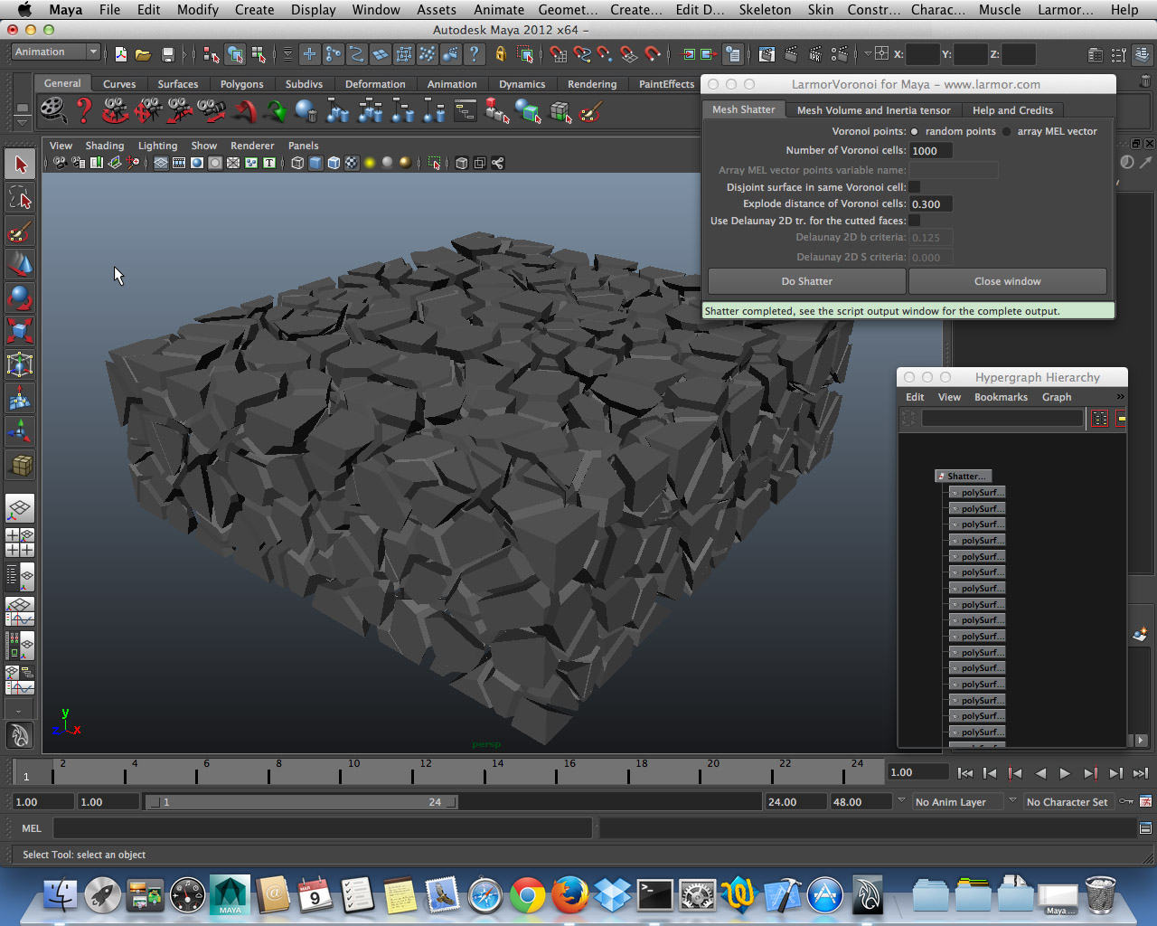Select the random points radio button

coord(915,132)
